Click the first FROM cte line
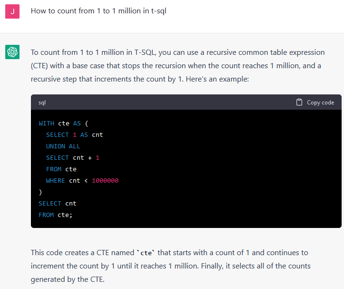This screenshot has height=289, width=344. pyautogui.click(x=61, y=169)
